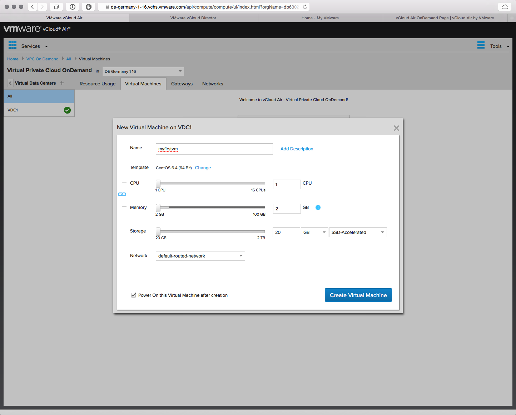The height and width of the screenshot is (415, 516).
Task: Click the Create Virtual Machine button
Action: click(x=358, y=295)
